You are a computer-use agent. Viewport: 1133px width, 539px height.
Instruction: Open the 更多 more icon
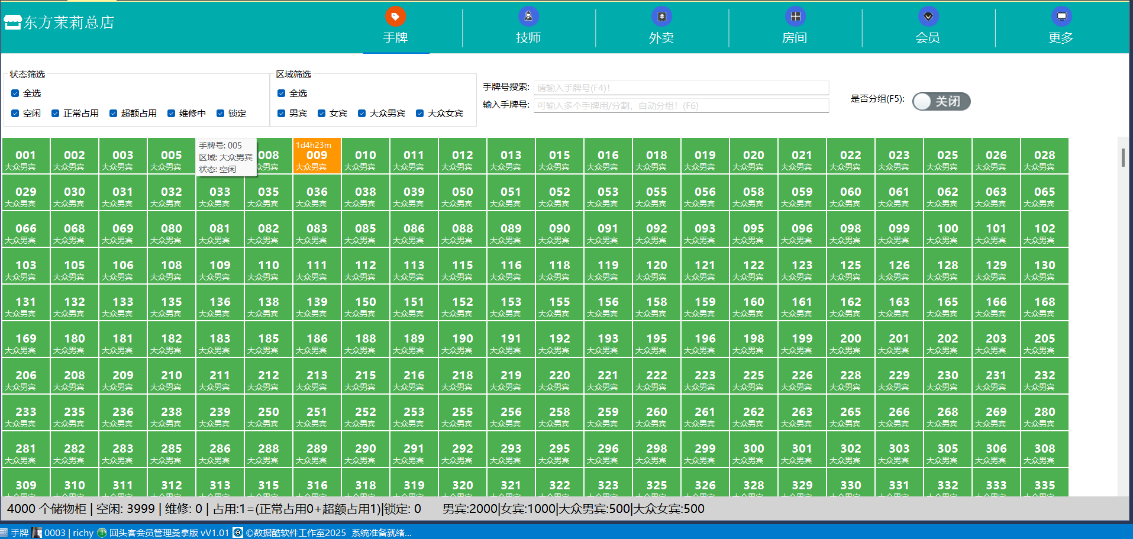tap(1061, 17)
